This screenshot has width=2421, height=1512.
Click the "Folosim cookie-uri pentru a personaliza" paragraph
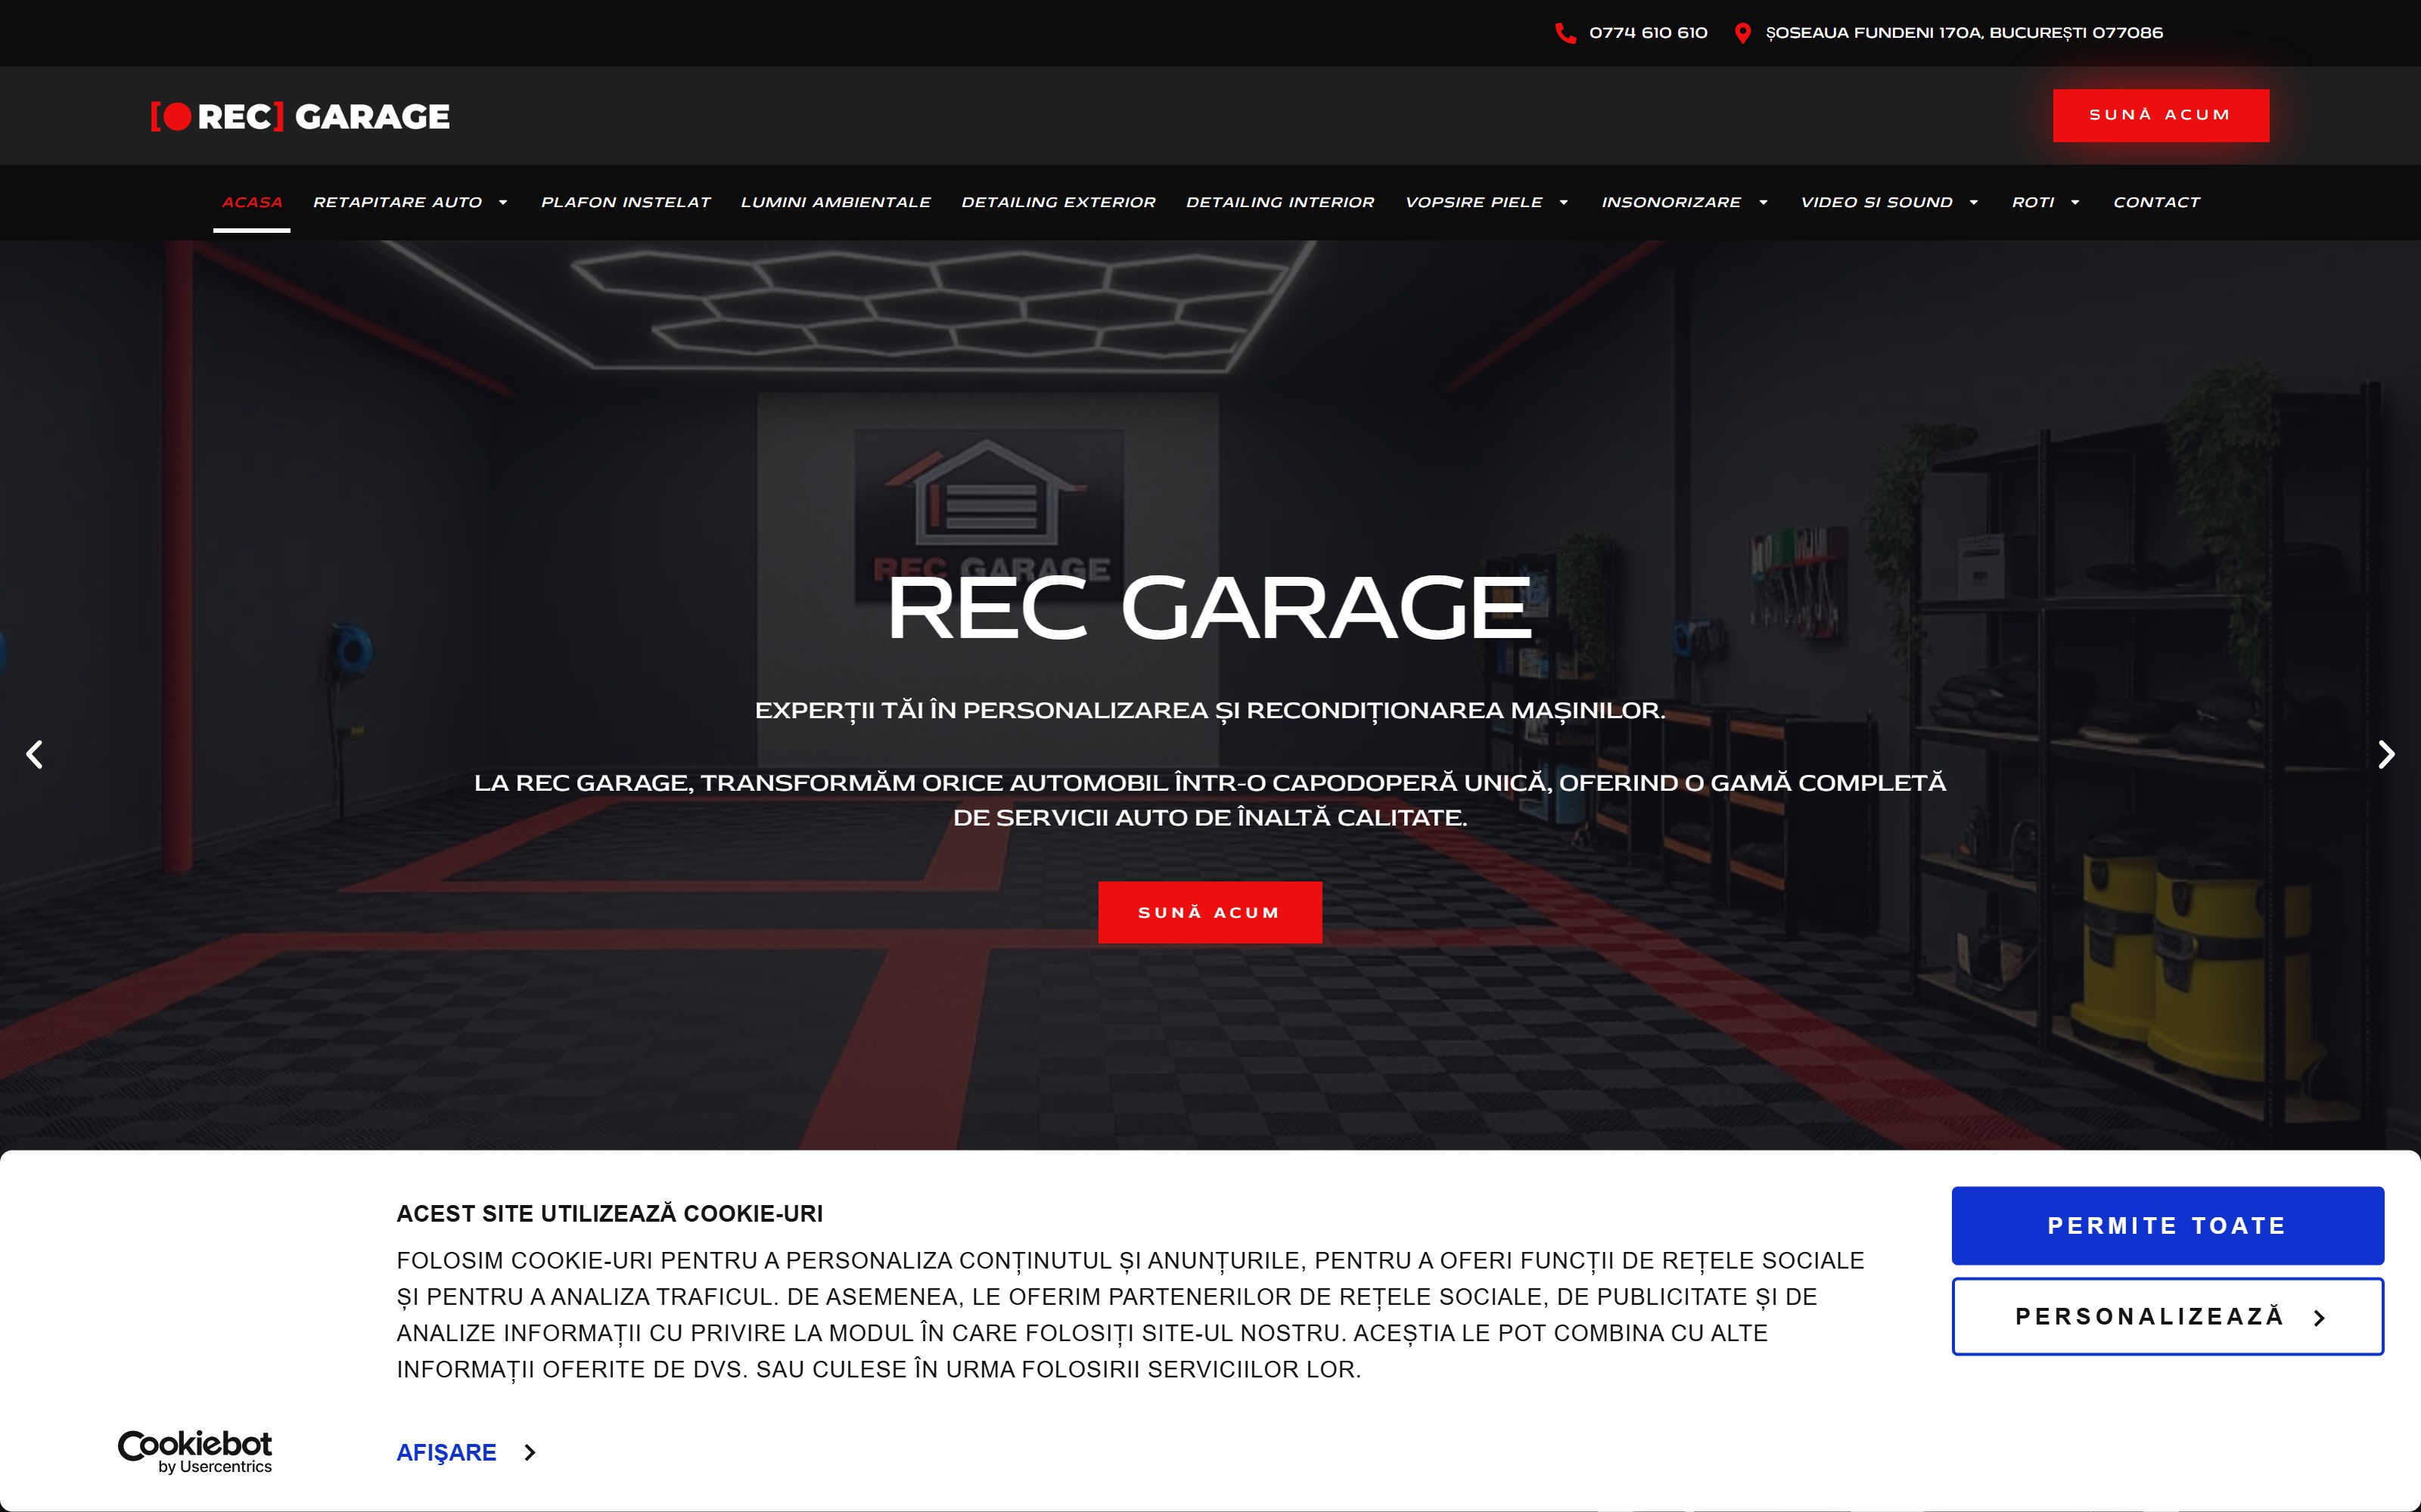1130,1315
